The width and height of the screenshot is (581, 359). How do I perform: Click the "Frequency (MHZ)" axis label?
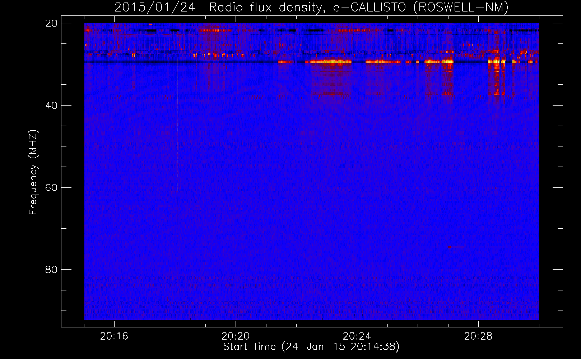tap(33, 172)
